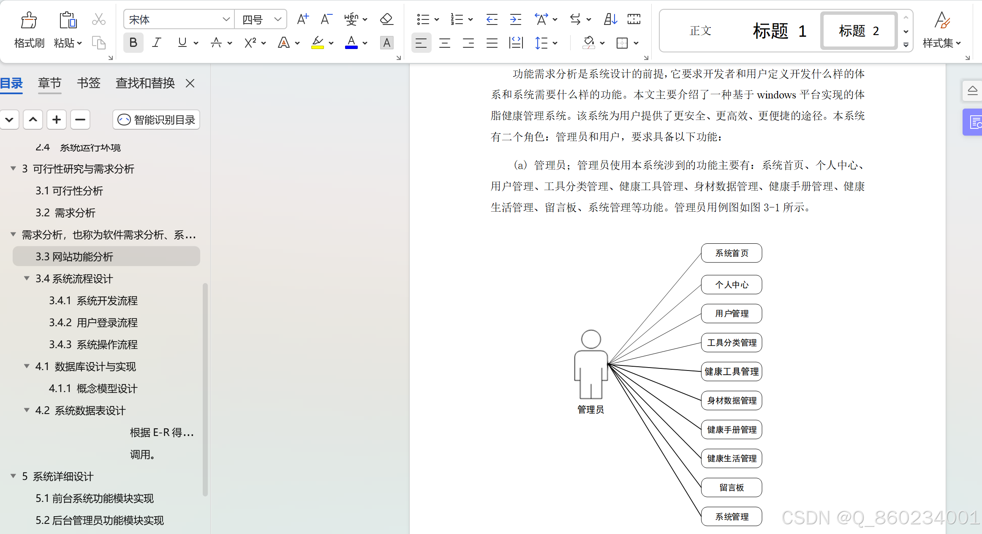
Task: Select the 标题 2 style
Action: coord(858,30)
